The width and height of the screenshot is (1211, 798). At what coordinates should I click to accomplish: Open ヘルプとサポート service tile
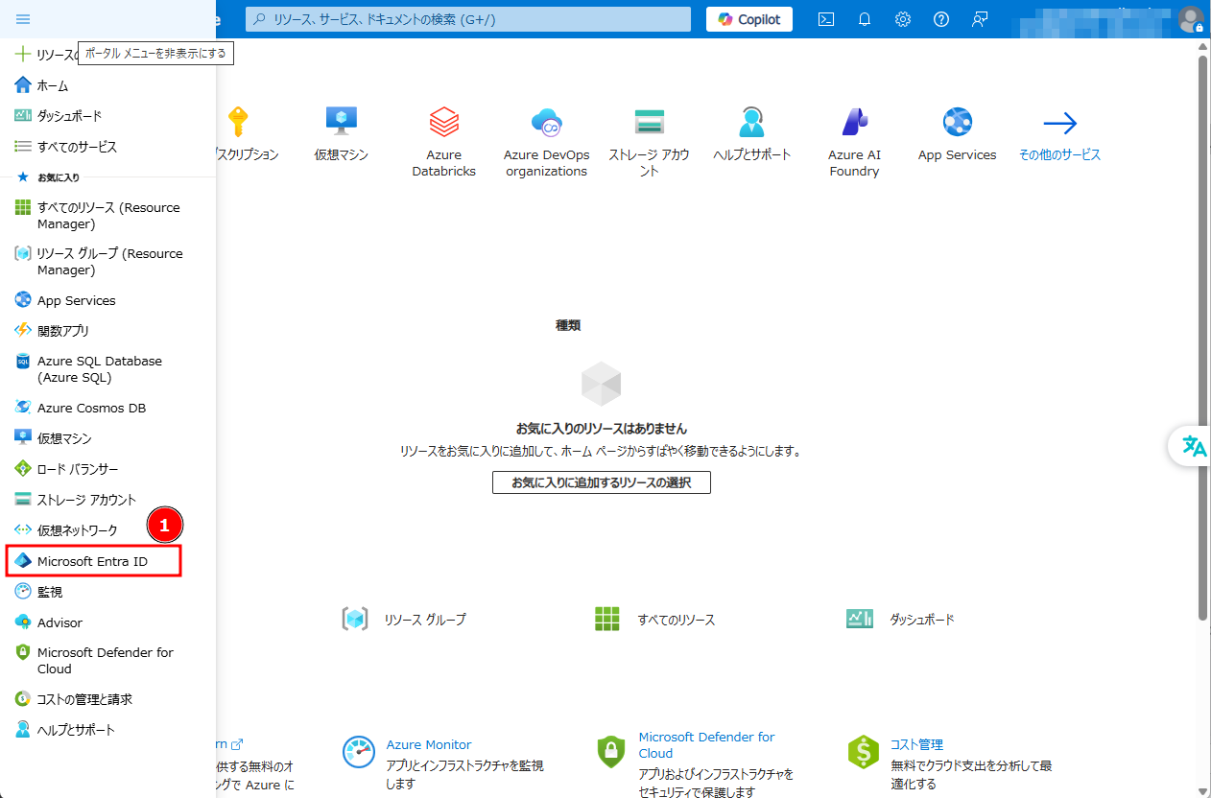[752, 133]
